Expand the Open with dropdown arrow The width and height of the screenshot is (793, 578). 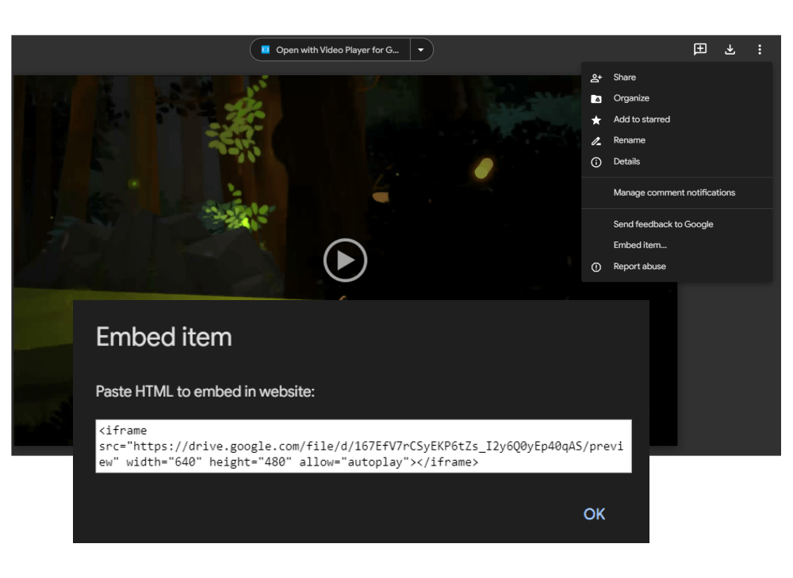pyautogui.click(x=421, y=50)
